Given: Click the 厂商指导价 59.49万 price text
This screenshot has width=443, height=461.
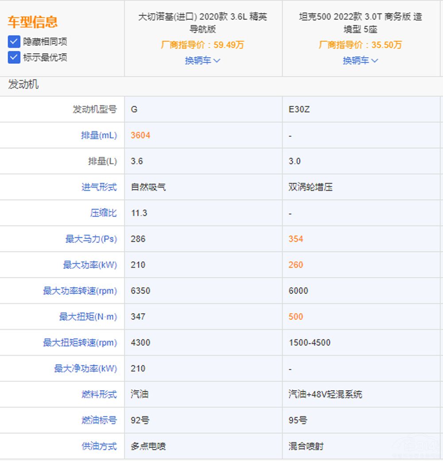Looking at the screenshot, I should pos(203,45).
